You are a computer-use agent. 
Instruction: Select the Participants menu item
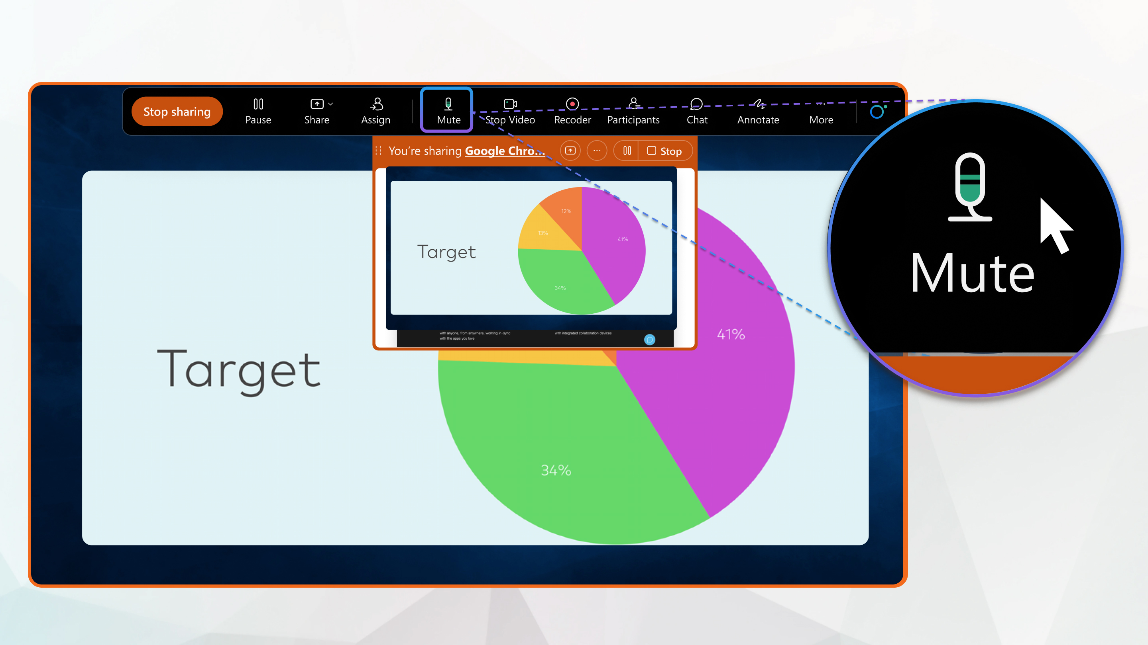coord(634,110)
